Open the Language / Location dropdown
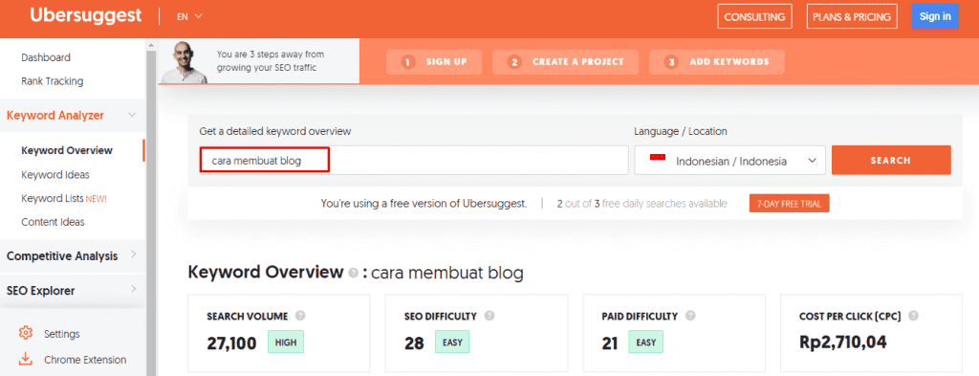Viewport: 979px width, 376px height. coord(729,161)
